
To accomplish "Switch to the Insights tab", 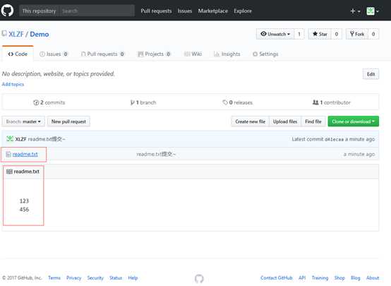I will 227,54.
